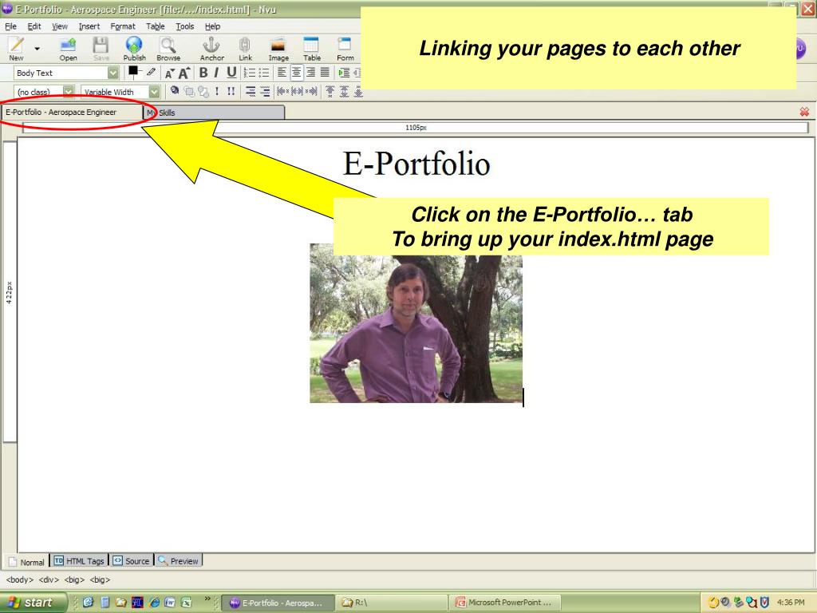Switch to E-Portfolio Nvu taskbar button

tap(278, 603)
